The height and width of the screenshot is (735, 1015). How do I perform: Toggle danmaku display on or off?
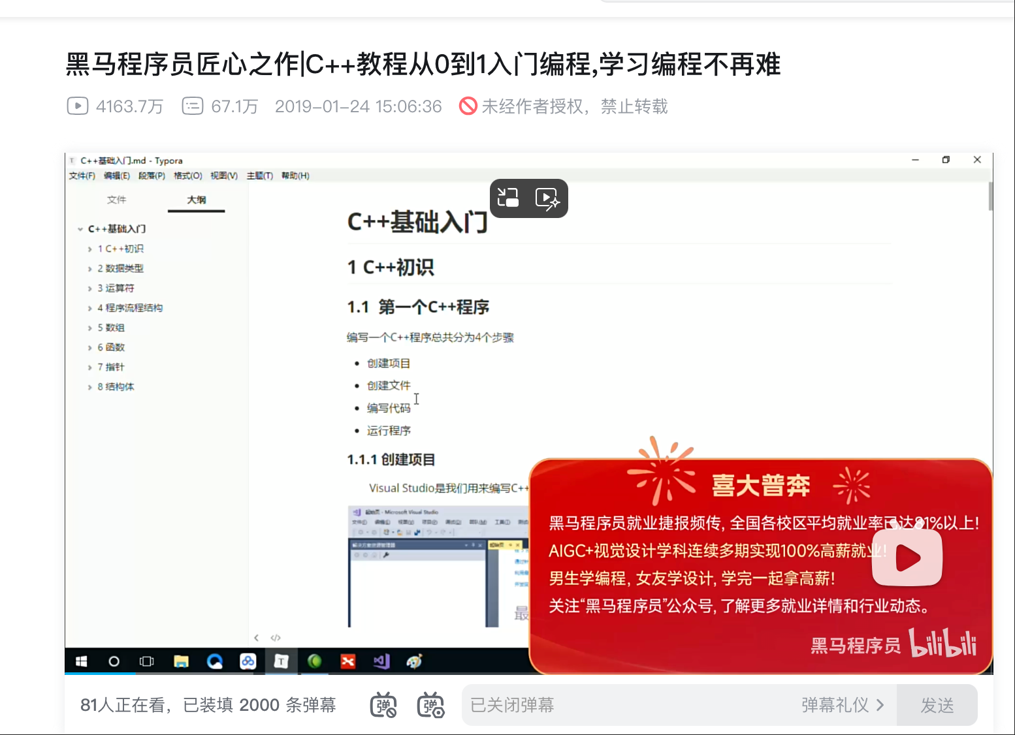point(383,705)
